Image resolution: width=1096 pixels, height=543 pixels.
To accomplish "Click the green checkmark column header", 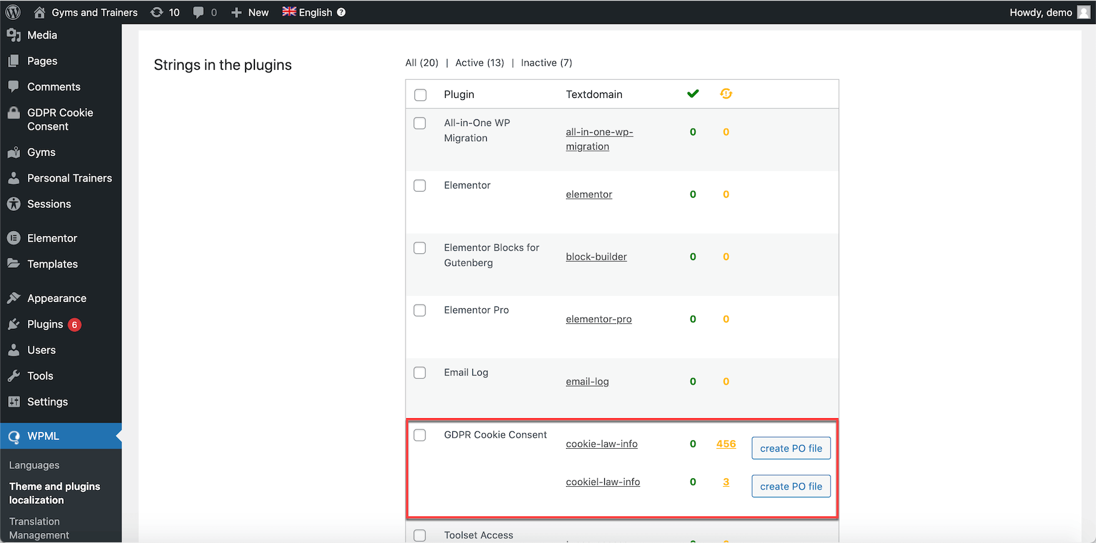I will [x=693, y=94].
